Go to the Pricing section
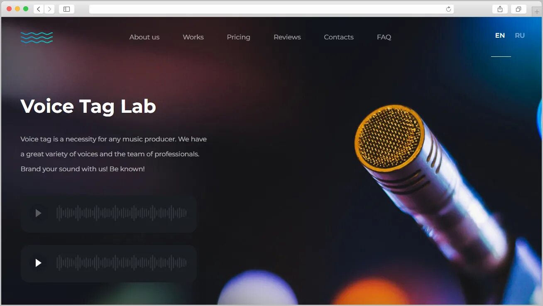 point(238,37)
